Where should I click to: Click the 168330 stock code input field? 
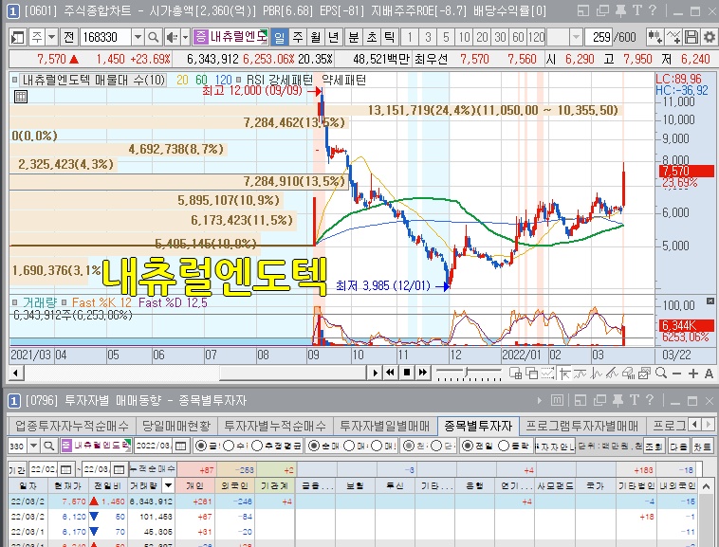click(x=106, y=37)
